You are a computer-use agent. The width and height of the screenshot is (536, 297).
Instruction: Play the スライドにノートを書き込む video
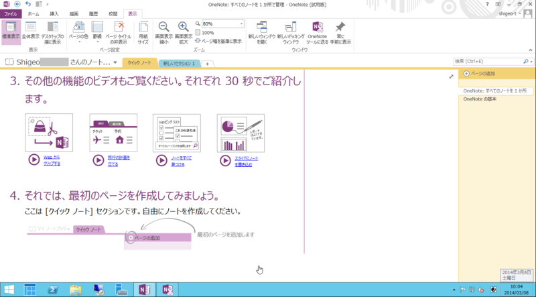pos(225,160)
